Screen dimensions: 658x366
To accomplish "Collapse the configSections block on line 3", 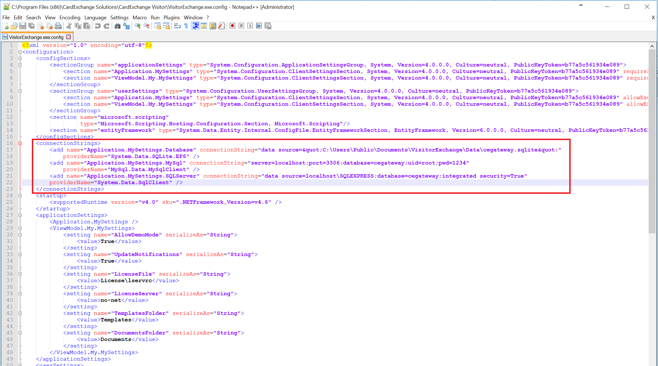I will coord(20,59).
